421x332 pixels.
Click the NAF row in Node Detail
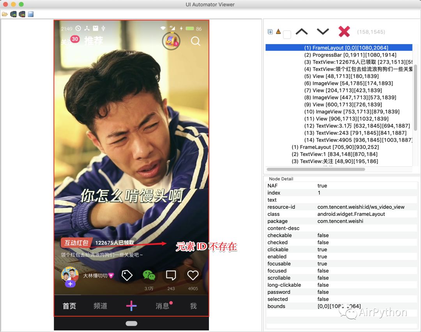point(342,186)
